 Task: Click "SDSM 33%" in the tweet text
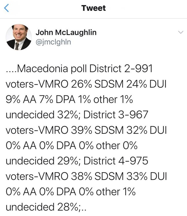point(121,176)
